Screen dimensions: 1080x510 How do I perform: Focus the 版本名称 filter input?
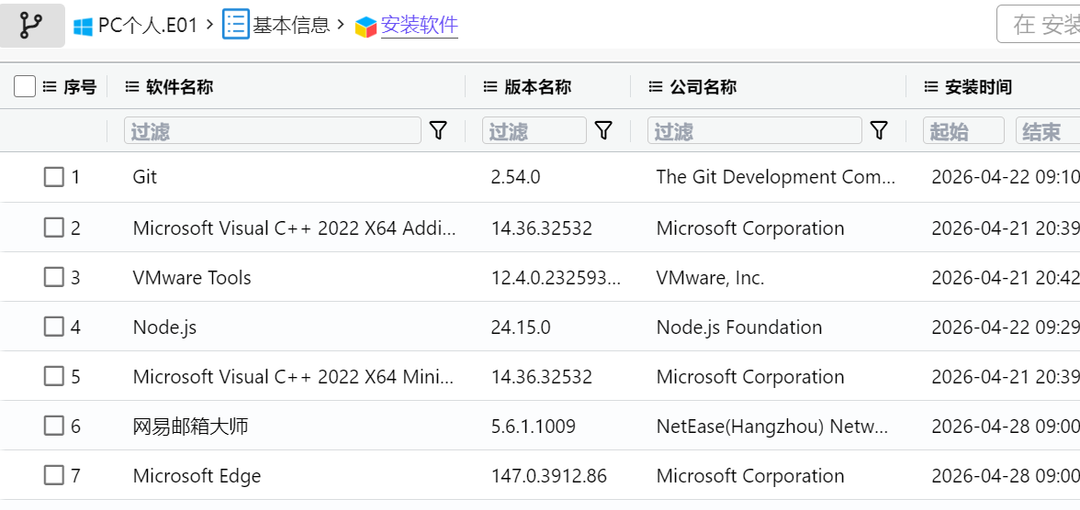(x=534, y=130)
